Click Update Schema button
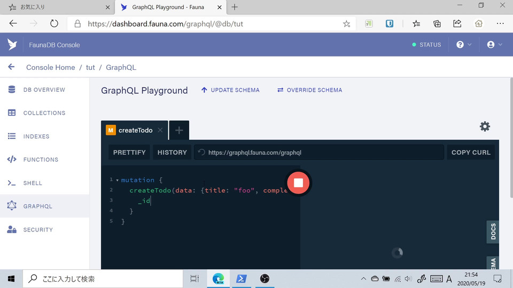 tap(230, 90)
